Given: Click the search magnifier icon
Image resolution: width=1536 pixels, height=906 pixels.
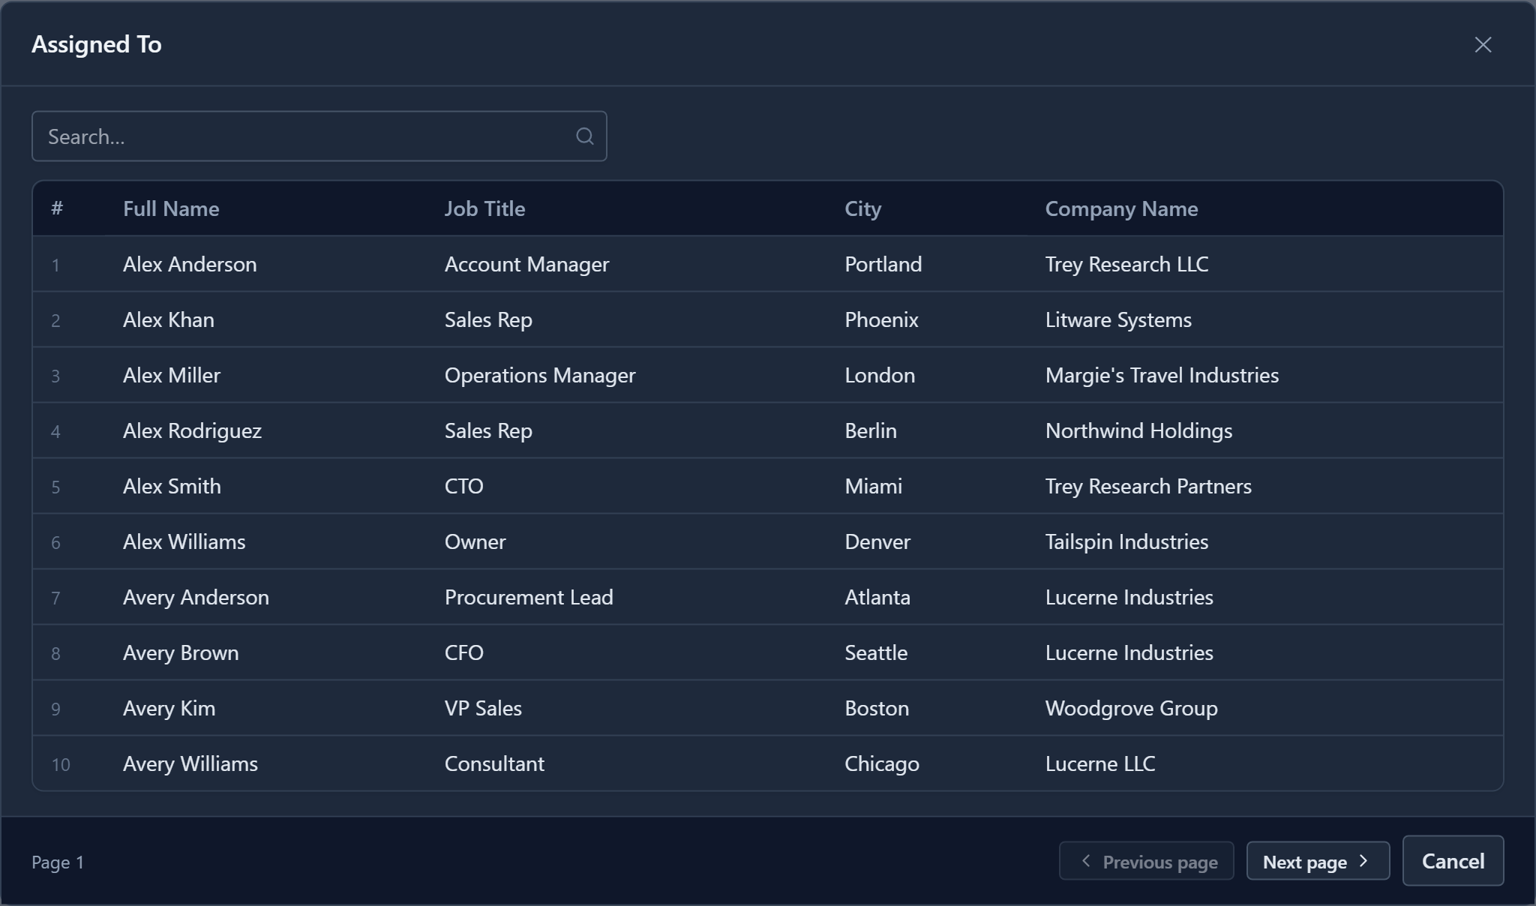Looking at the screenshot, I should click(x=585, y=136).
